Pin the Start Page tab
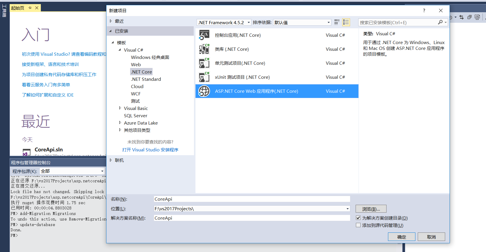 click(x=30, y=8)
